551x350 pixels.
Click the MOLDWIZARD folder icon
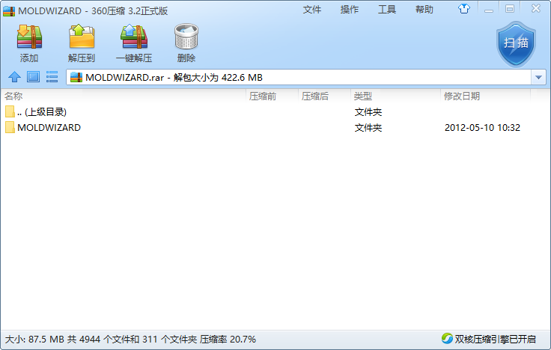click(x=10, y=127)
